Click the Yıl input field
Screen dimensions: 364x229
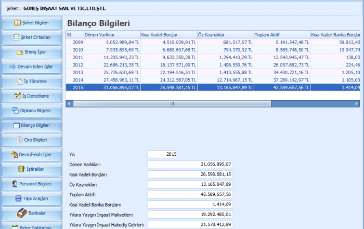pos(163,154)
